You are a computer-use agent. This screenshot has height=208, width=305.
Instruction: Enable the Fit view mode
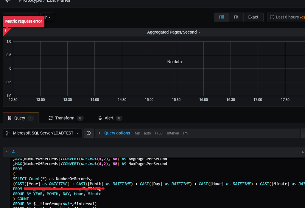(x=236, y=17)
